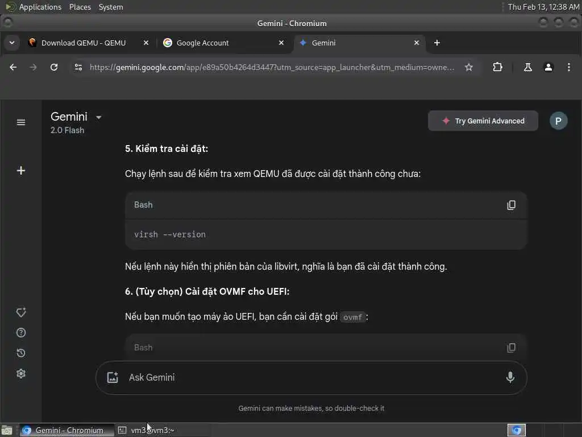
Task: Expand the Gemini model selector dropdown
Action: 98,117
